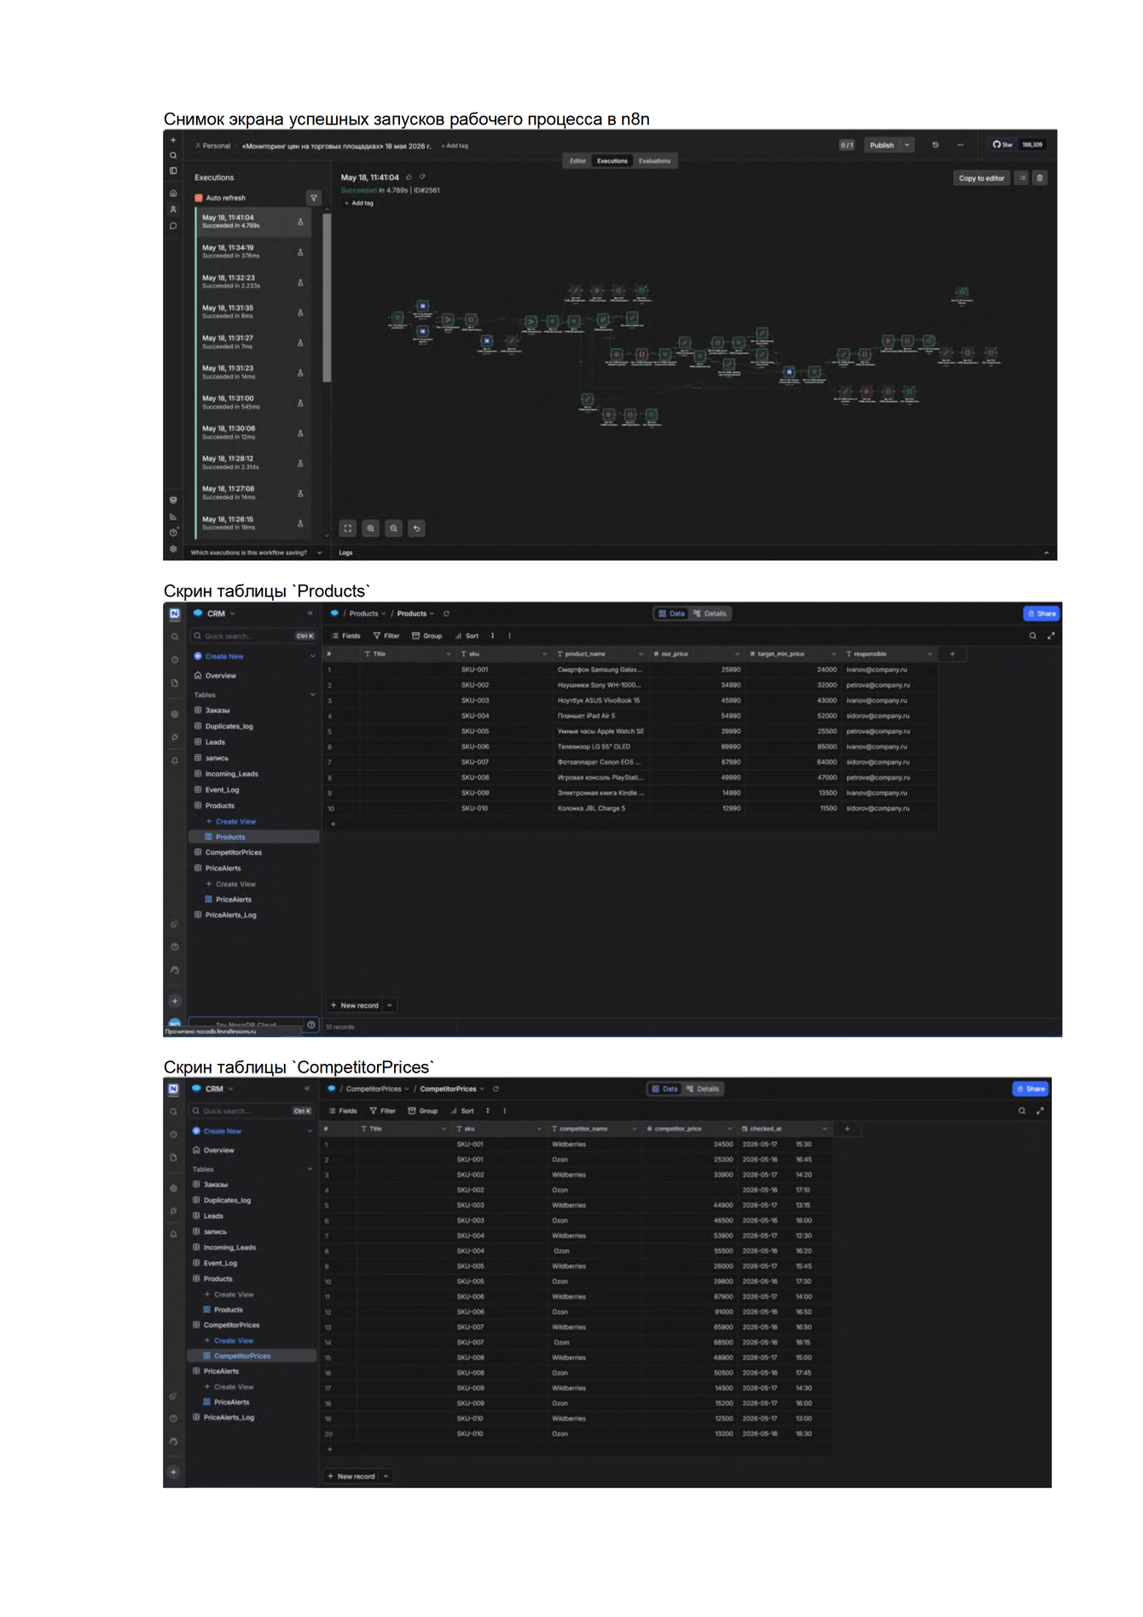Open the n8n workflow history clock icon
Image resolution: width=1143 pixels, height=1617 pixels.
936,145
